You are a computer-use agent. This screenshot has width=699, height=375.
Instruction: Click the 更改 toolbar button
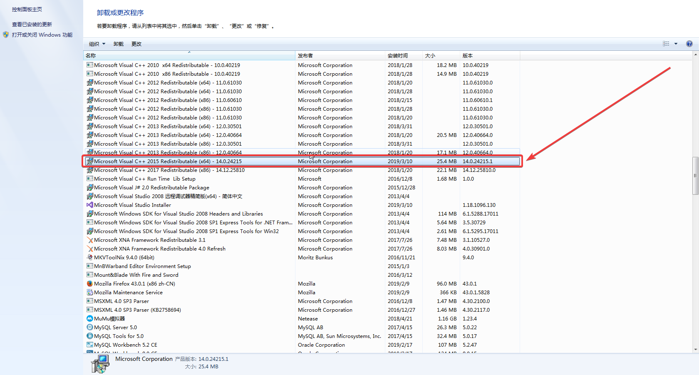coord(136,44)
